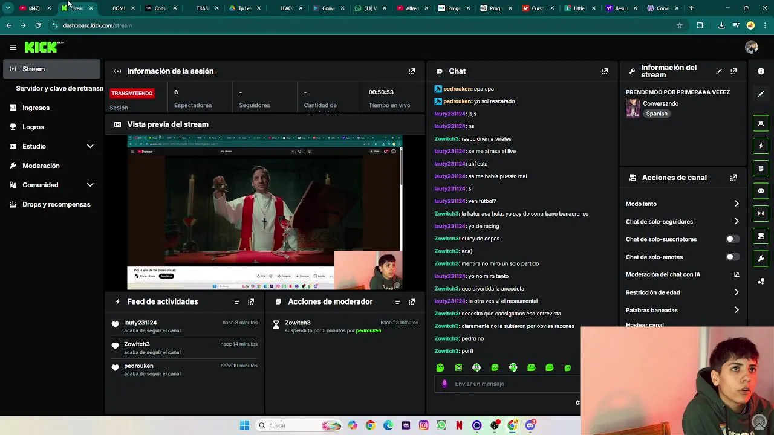
Task: Click username pedrouken in moderator actions
Action: point(368,330)
